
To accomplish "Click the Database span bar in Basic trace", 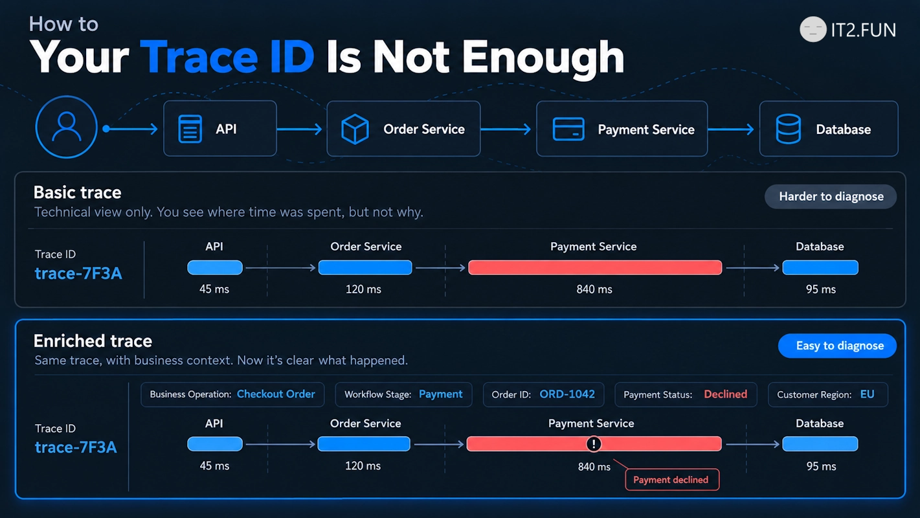I will (820, 267).
